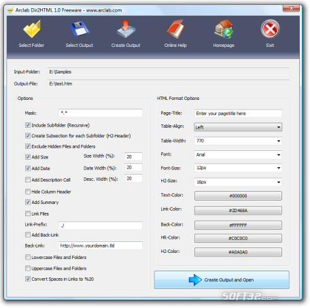
Task: Click the Mask input field
Action: (x=101, y=113)
